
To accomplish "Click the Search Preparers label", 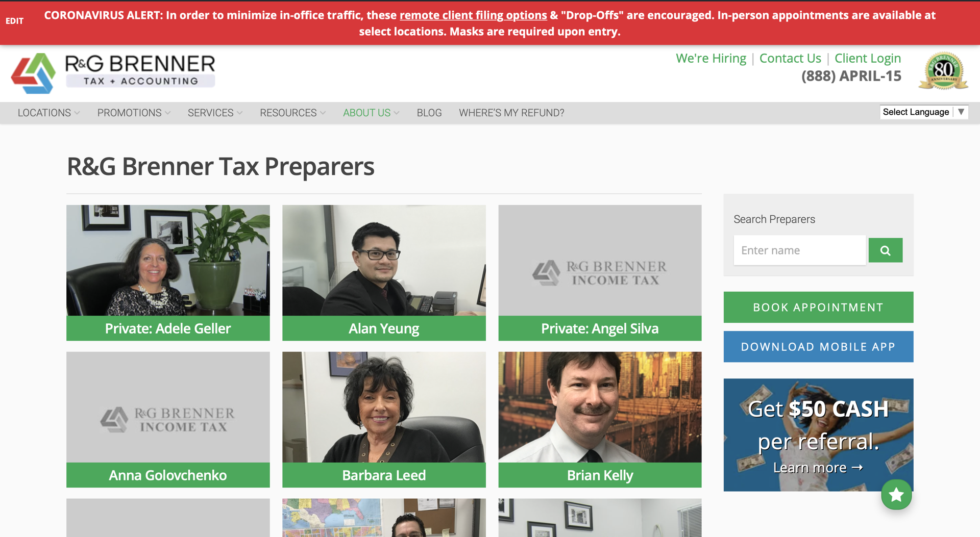I will pyautogui.click(x=774, y=219).
